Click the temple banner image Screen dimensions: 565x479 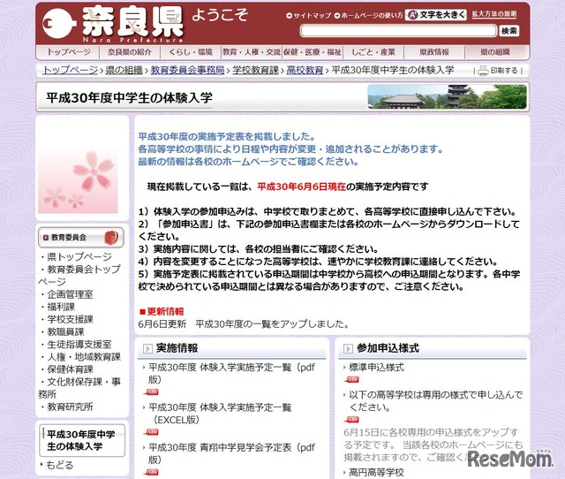447,96
